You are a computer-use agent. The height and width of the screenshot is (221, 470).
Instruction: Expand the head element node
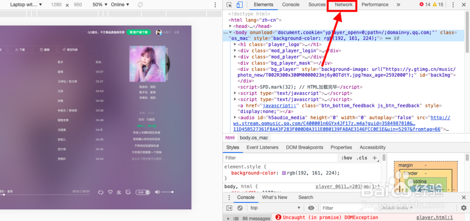pyautogui.click(x=230, y=26)
